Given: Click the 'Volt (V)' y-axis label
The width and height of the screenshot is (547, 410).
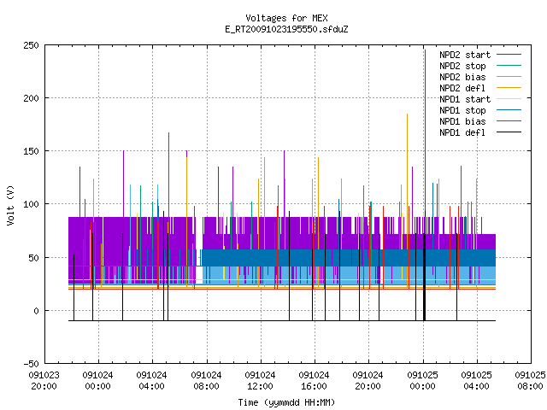Looking at the screenshot, I should [x=10, y=205].
